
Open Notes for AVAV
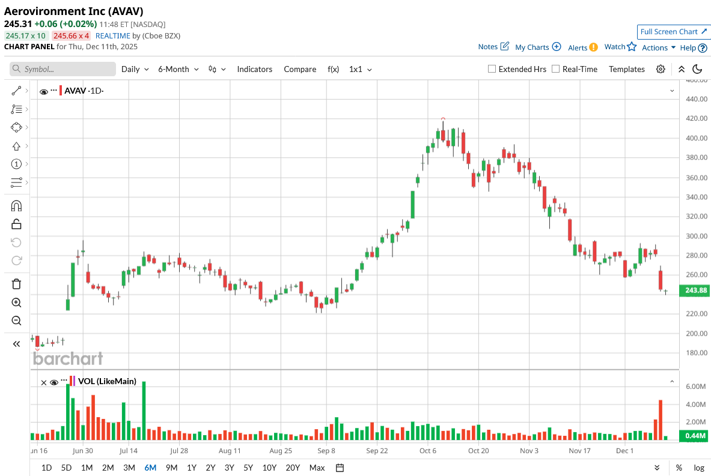click(x=493, y=47)
